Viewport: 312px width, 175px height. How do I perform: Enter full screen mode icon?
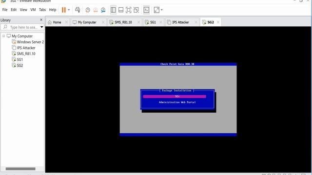coord(129,10)
